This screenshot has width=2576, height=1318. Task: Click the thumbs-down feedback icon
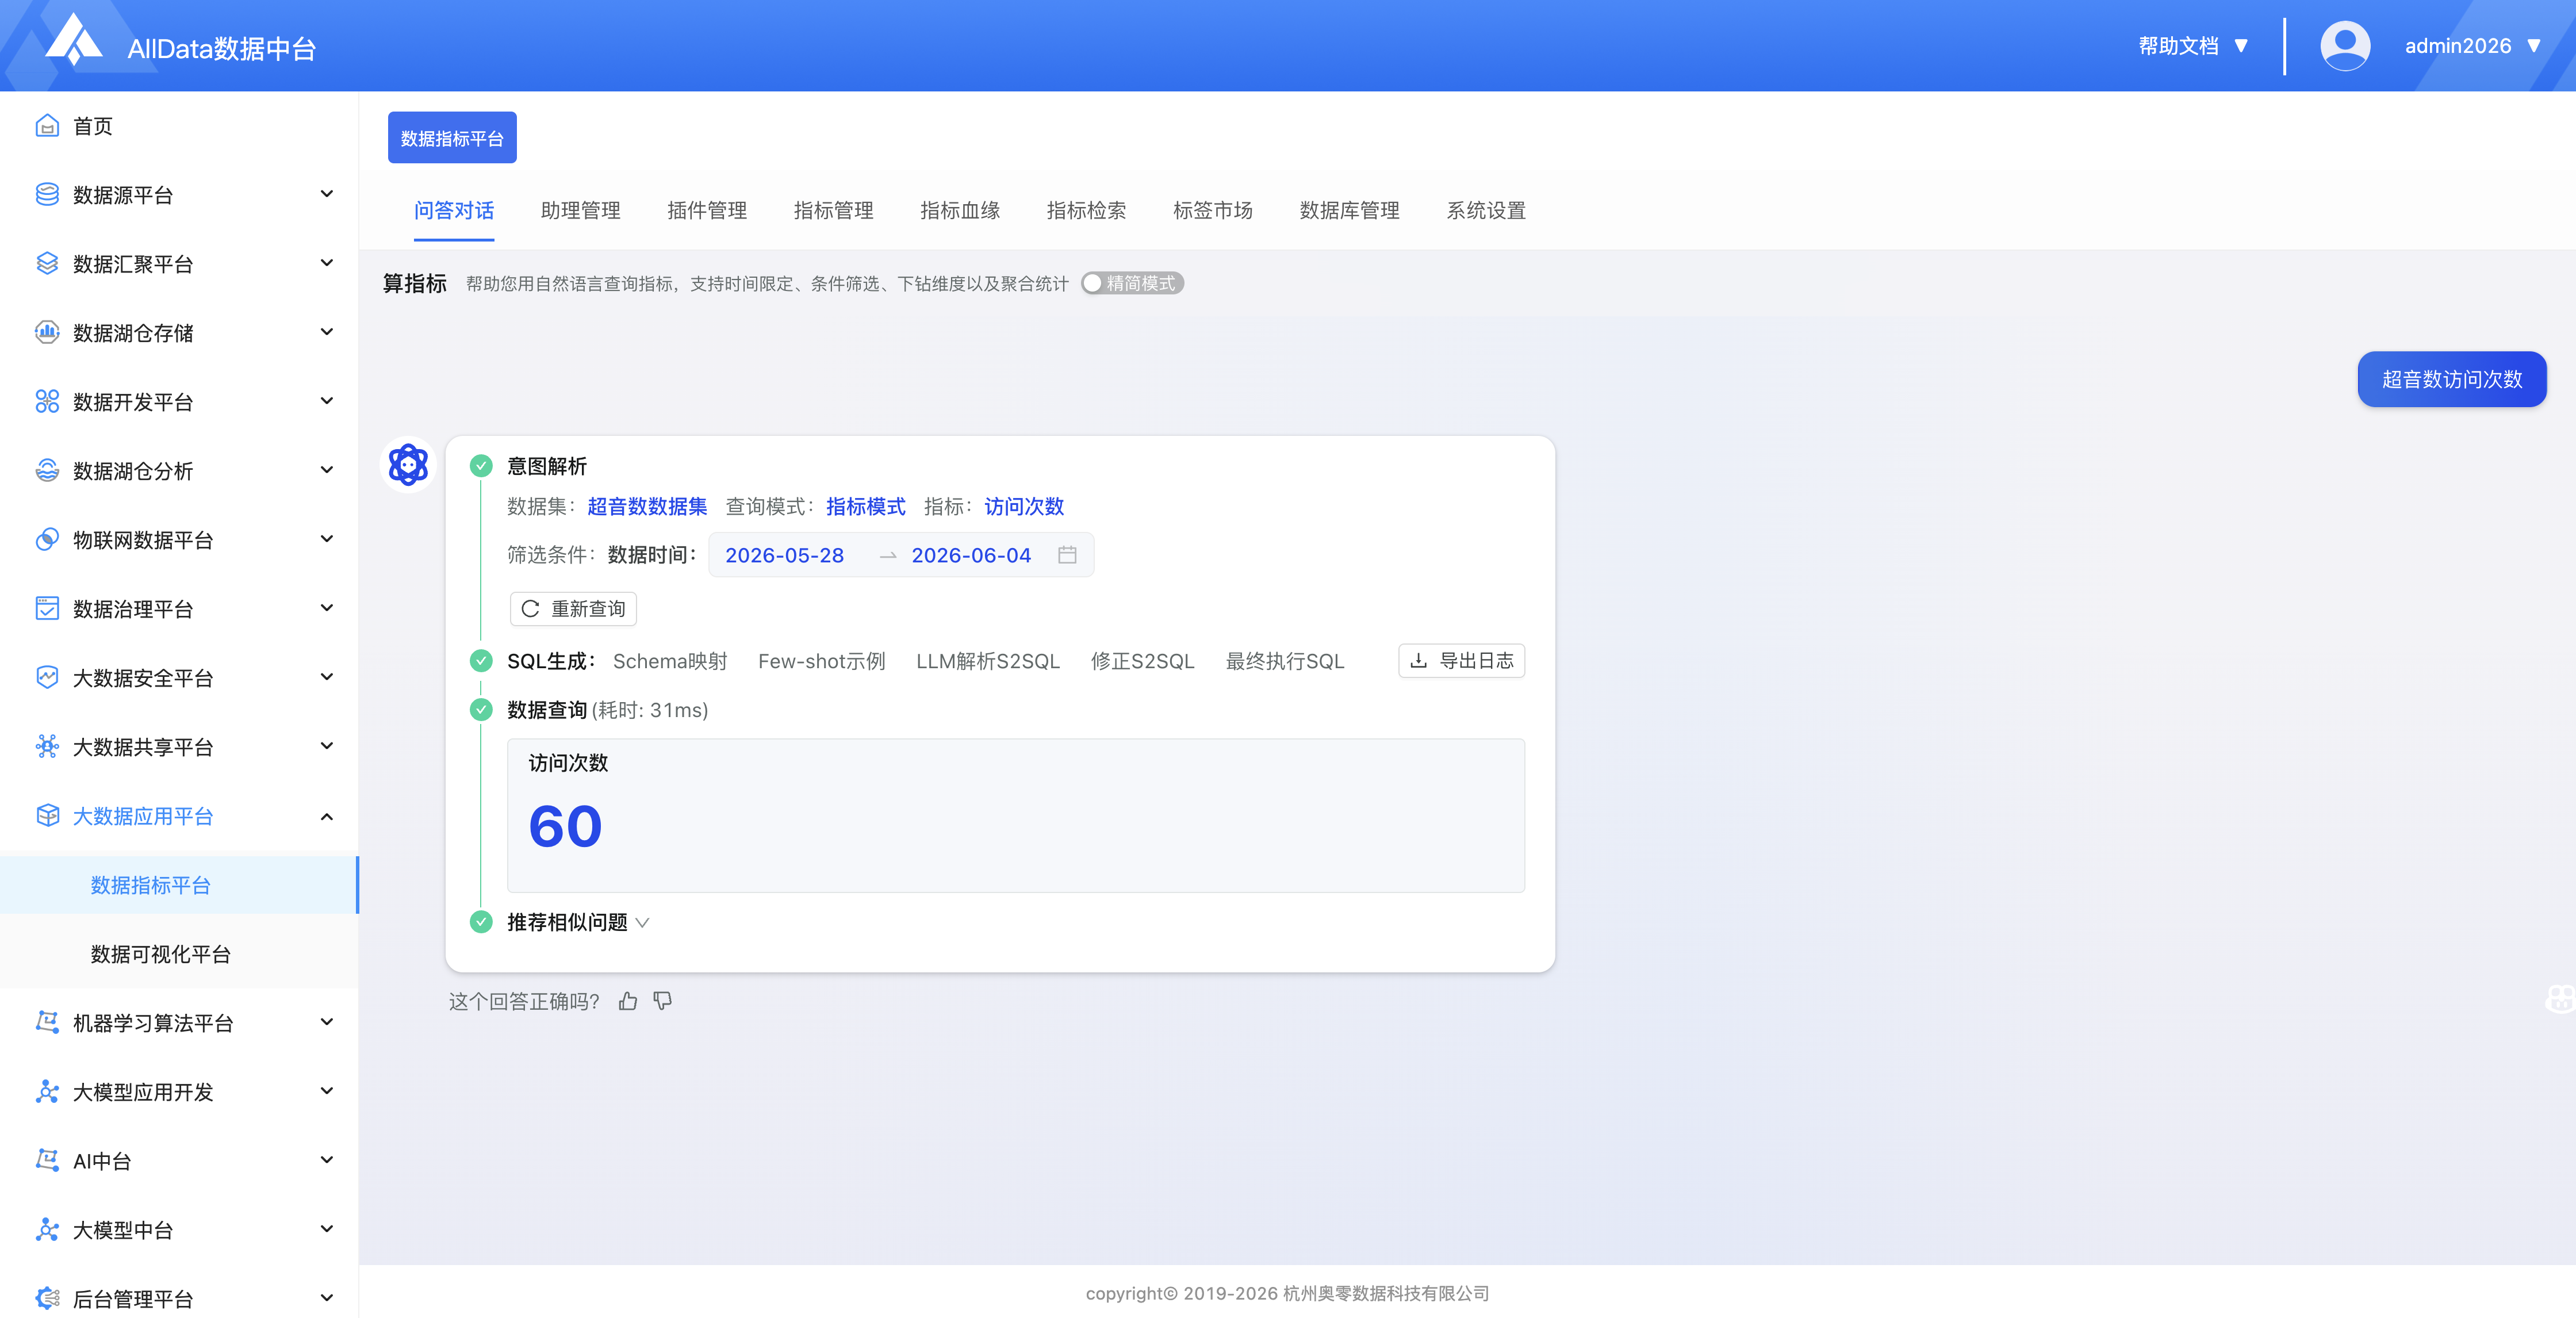click(662, 1001)
